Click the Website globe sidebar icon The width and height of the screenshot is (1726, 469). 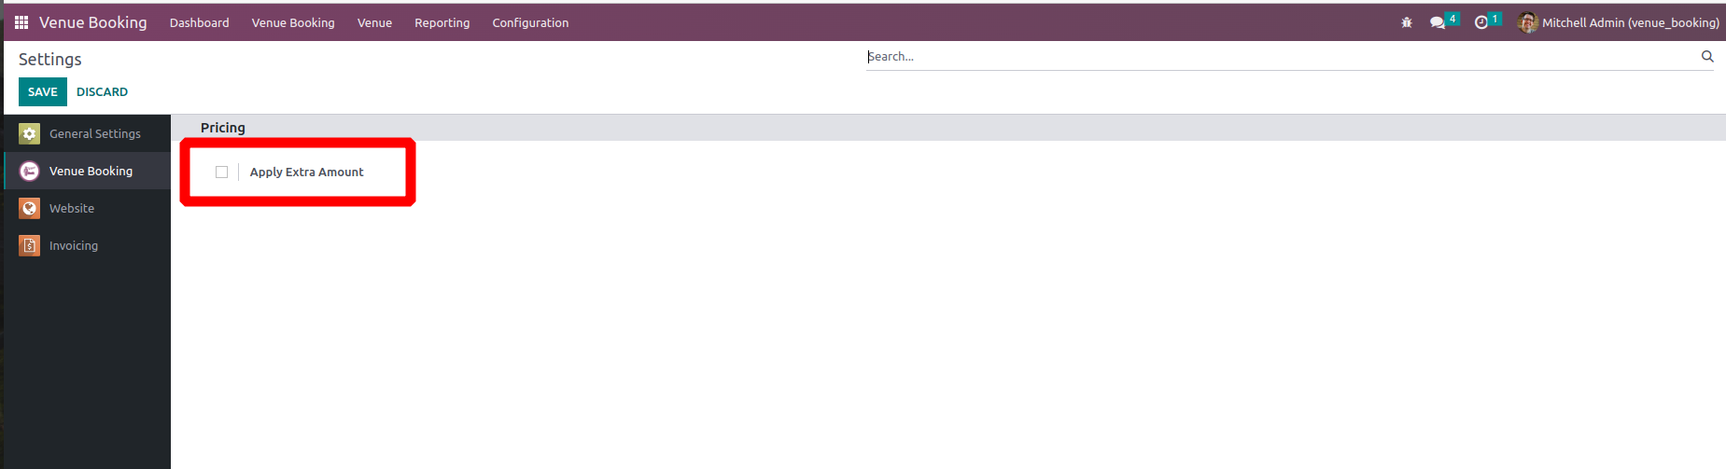[30, 209]
